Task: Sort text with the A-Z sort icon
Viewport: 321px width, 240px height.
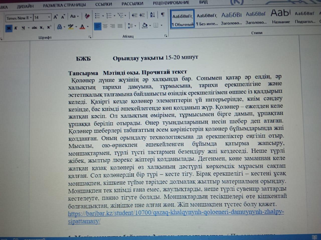Action: click(152, 15)
